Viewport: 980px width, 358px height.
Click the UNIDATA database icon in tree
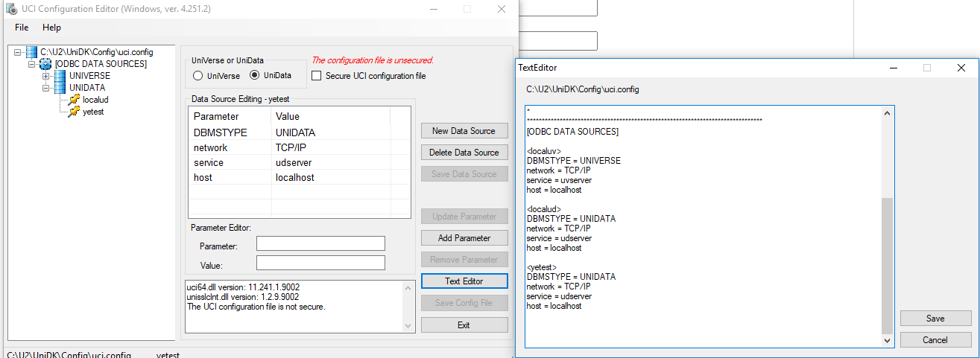pos(59,88)
